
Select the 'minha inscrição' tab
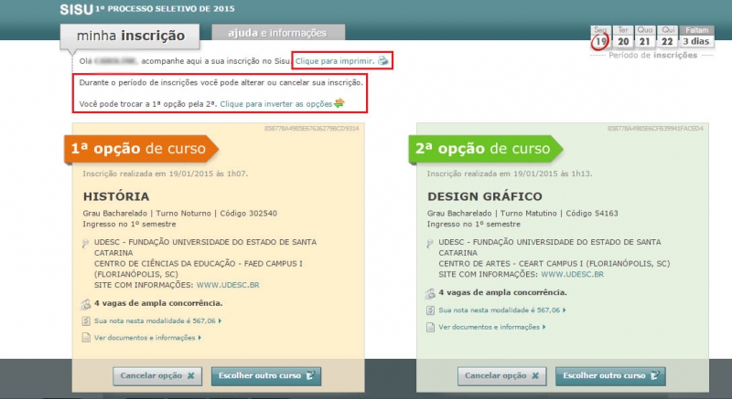click(x=131, y=37)
